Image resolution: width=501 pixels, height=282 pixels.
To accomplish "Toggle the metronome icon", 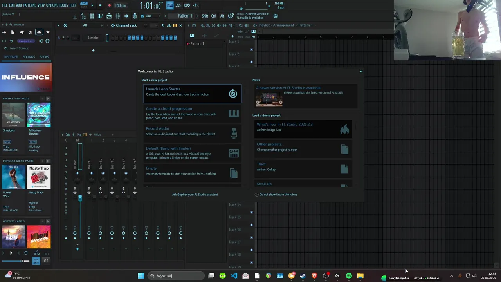I will click(x=196, y=5).
